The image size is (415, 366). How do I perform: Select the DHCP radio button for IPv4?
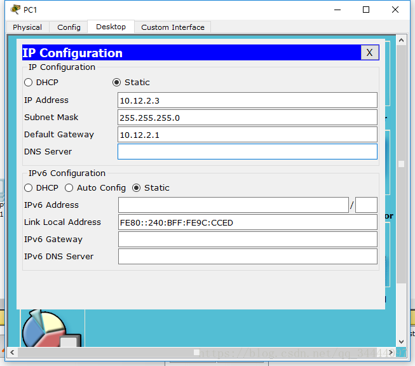coord(29,83)
